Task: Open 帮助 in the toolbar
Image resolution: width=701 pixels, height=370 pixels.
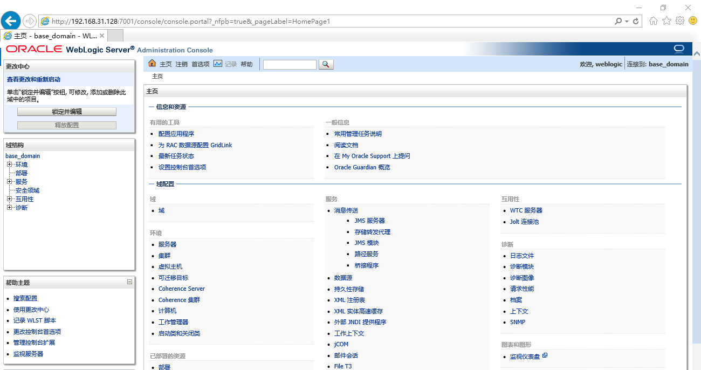Action: [246, 64]
